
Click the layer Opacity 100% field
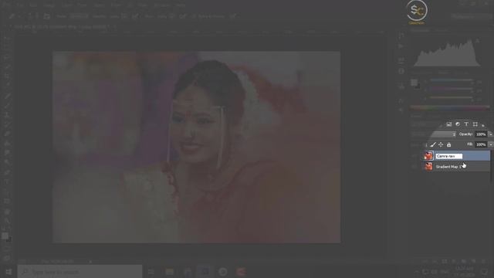click(x=481, y=134)
